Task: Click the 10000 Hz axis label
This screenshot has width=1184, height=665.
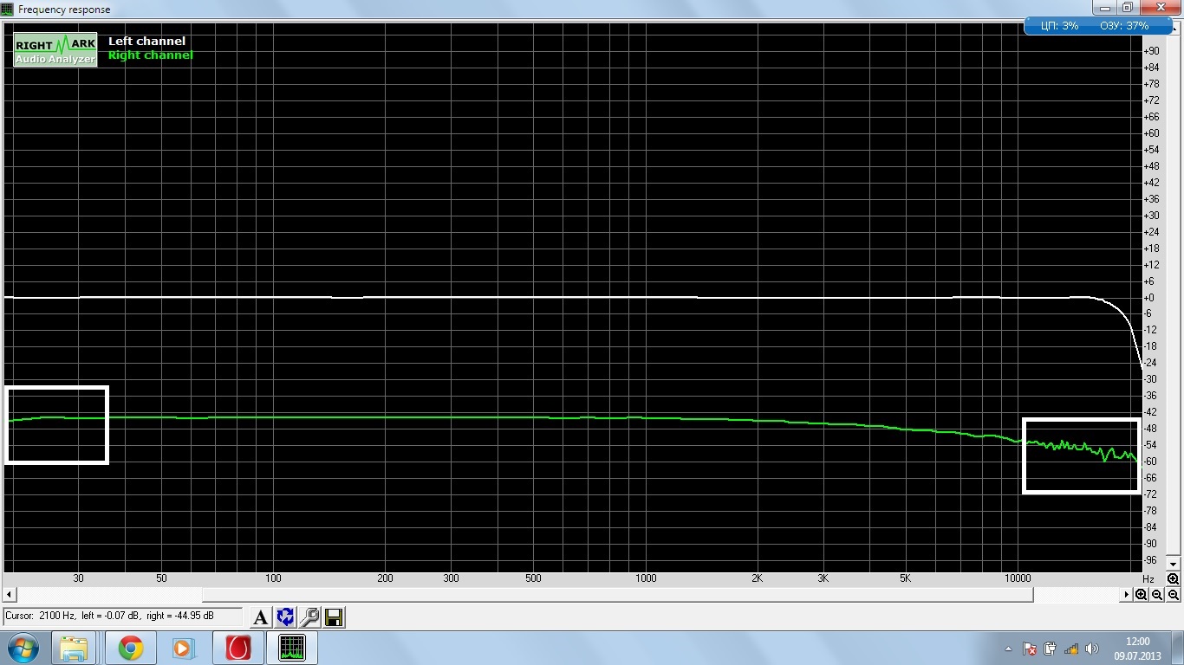Action: point(1017,578)
